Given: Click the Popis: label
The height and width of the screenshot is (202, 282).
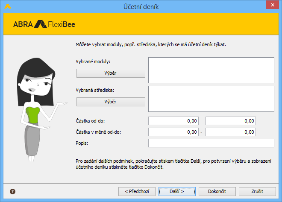Looking at the screenshot, I should point(82,143).
